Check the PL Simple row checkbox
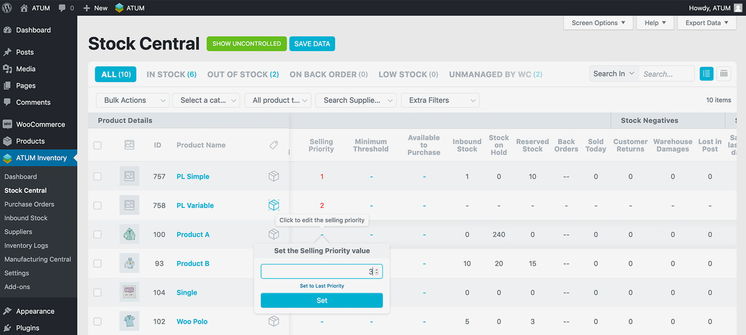The height and width of the screenshot is (335, 746). (98, 177)
